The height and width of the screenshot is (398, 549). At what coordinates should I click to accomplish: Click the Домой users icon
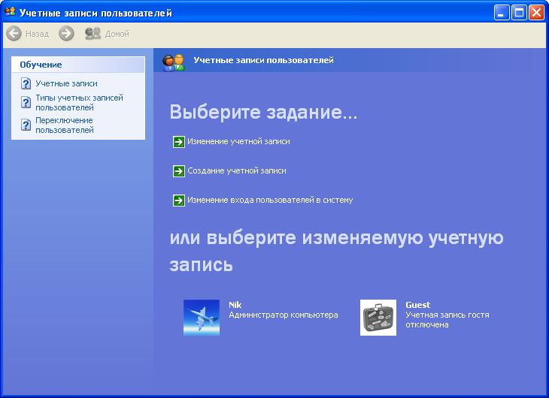(x=93, y=34)
